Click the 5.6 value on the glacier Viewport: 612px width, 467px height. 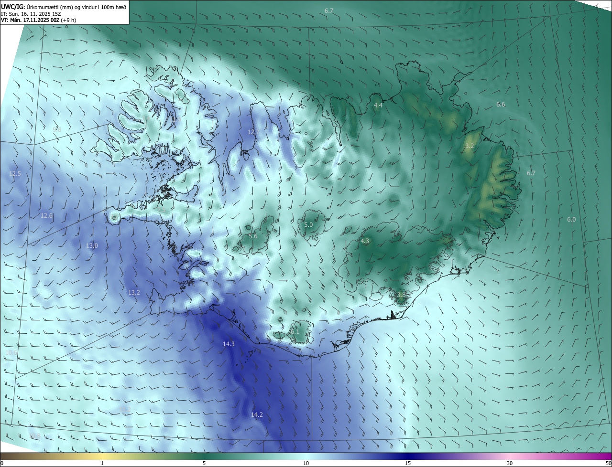tap(253, 236)
